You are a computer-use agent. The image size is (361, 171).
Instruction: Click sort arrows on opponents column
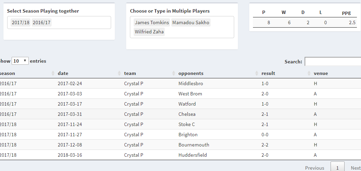pos(256,73)
